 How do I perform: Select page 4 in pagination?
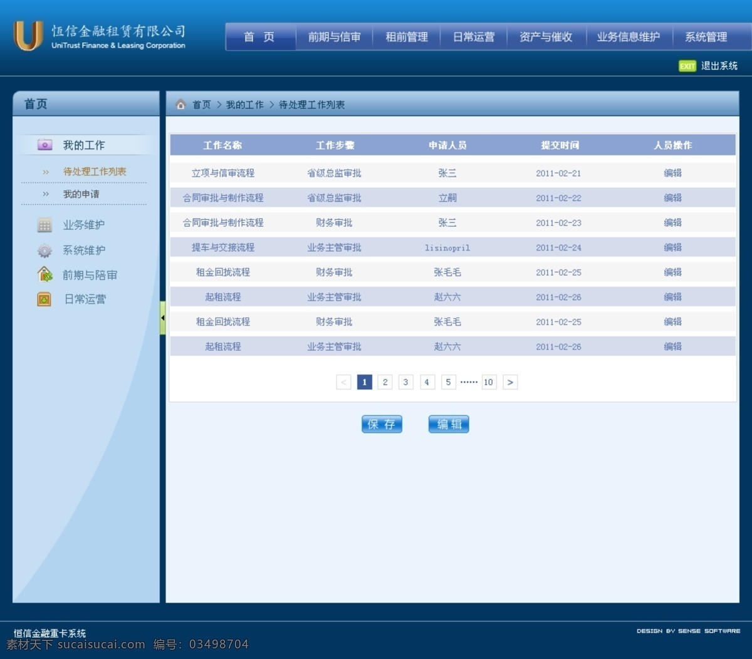(427, 382)
